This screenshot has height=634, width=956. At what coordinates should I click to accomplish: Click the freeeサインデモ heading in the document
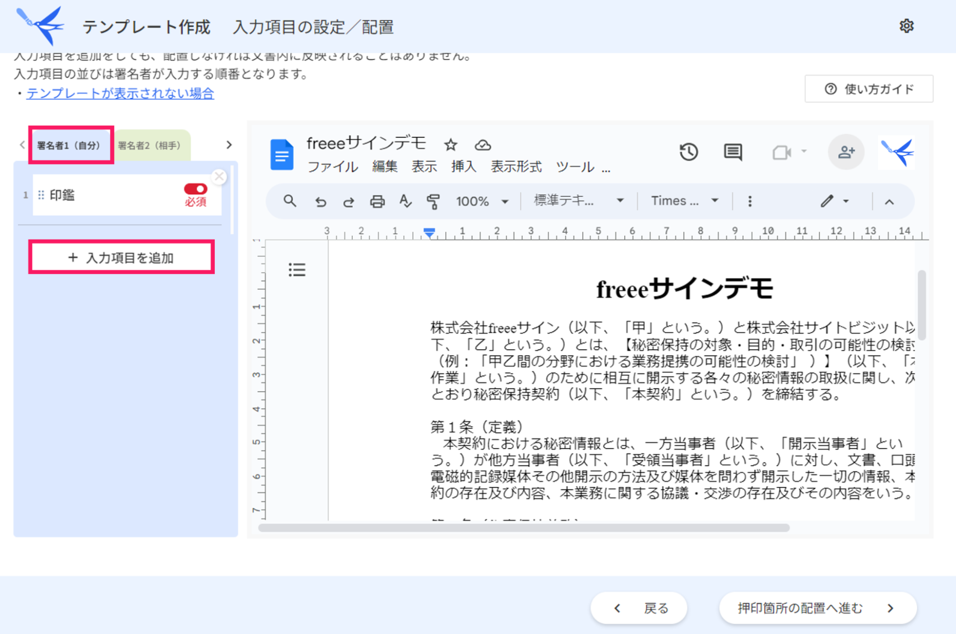tap(684, 289)
